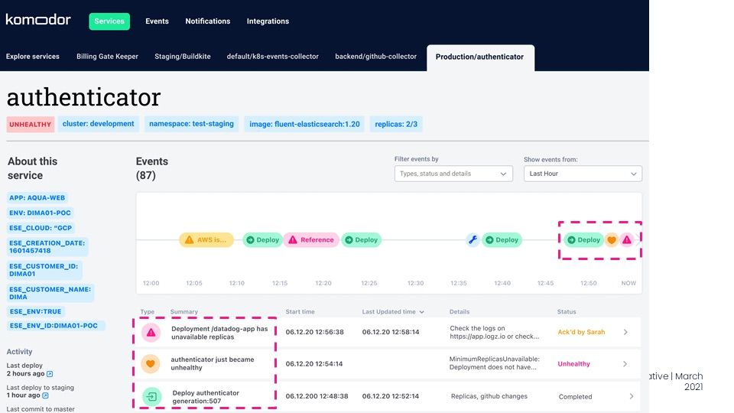Click the APP: AQUA-WEB label tag
This screenshot has height=413, width=734.
(x=37, y=197)
